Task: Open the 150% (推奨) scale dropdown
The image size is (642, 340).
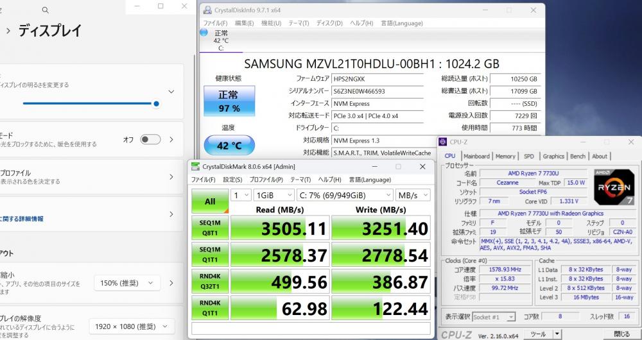Action: coord(127,283)
